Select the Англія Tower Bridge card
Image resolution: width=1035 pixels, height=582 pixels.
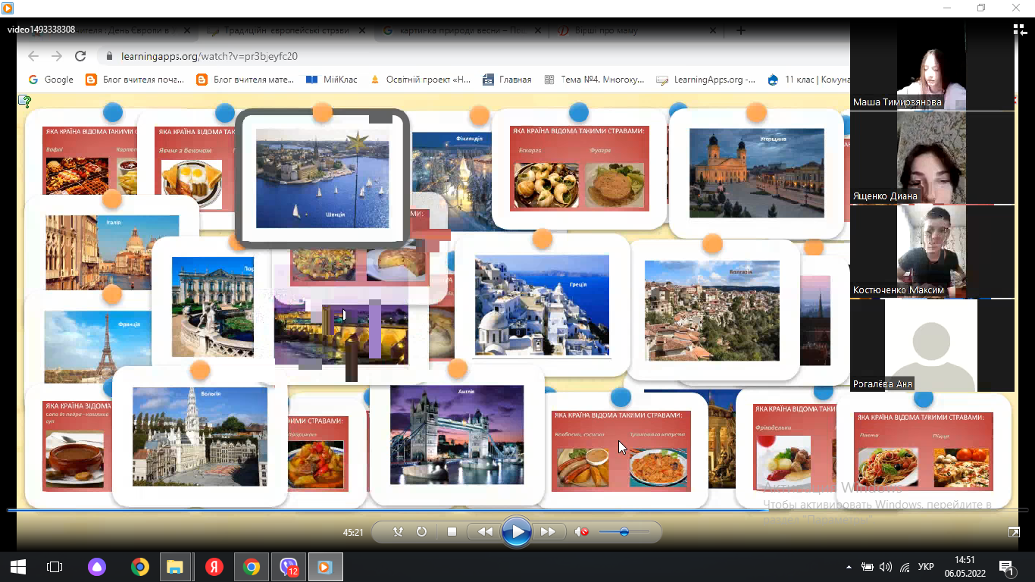tap(457, 434)
